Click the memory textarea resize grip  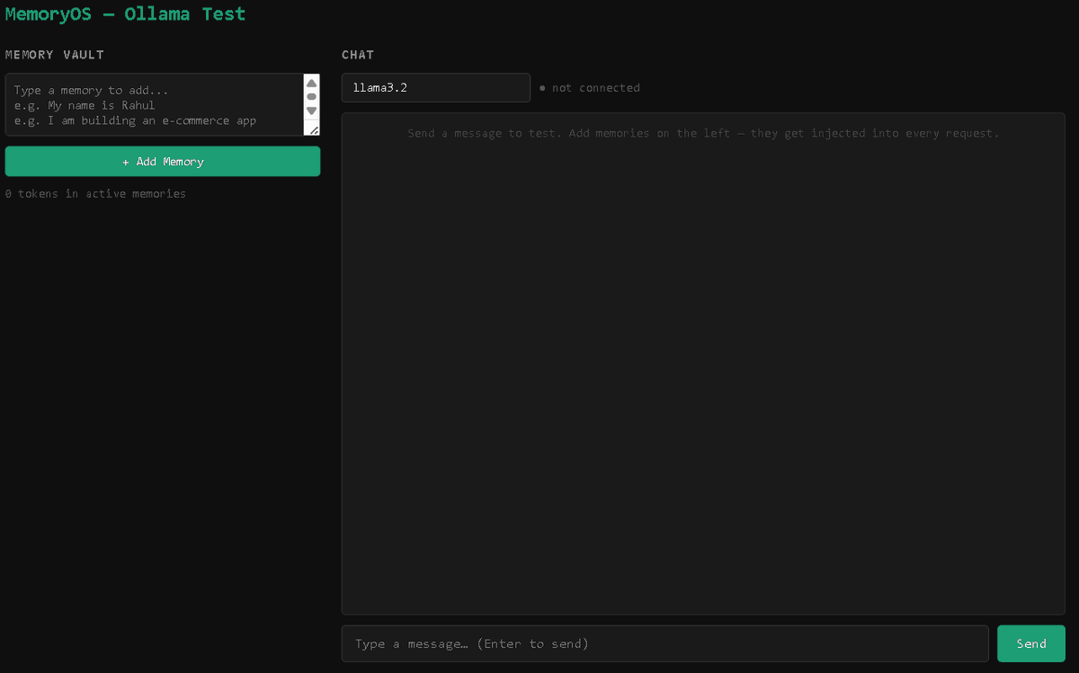(313, 129)
